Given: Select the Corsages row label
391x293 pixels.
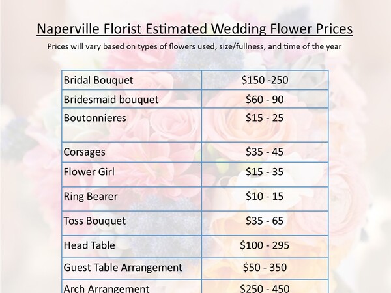Looking at the screenshot, I should [84, 152].
